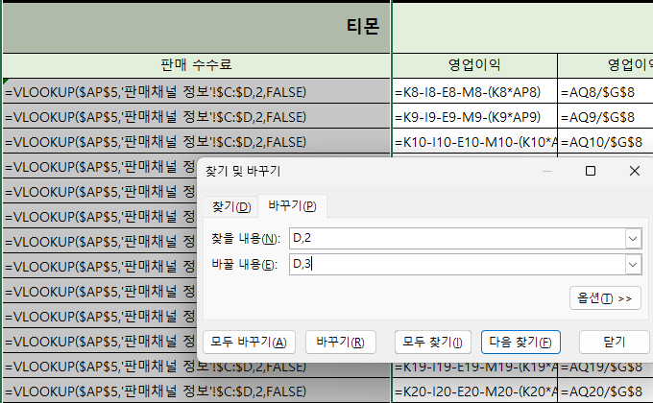
Task: Select cell with formula =AQ8/$G$8
Action: pyautogui.click(x=606, y=91)
